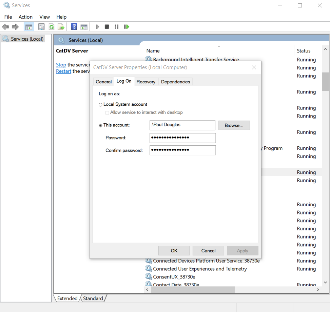
Task: Click into the Confirm password field
Action: (183, 150)
